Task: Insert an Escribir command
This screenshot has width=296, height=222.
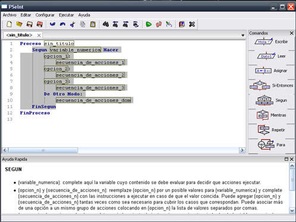Action: [x=271, y=42]
